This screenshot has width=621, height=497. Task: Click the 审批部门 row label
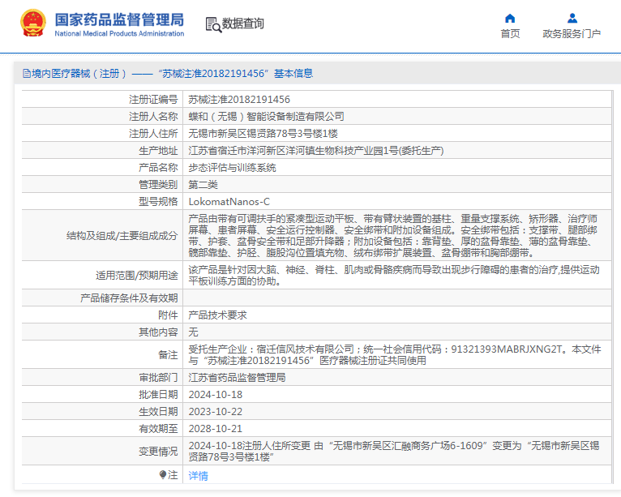click(x=158, y=377)
